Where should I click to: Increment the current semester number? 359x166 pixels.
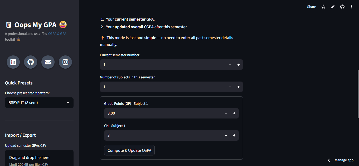pyautogui.click(x=238, y=64)
